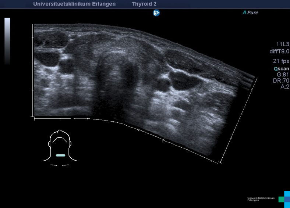Click the 21 fps frame rate readout
290x208 pixels.
[281, 61]
